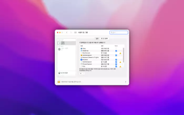
Task: Toggle the hide checkbox for Rize
Action: point(116,66)
